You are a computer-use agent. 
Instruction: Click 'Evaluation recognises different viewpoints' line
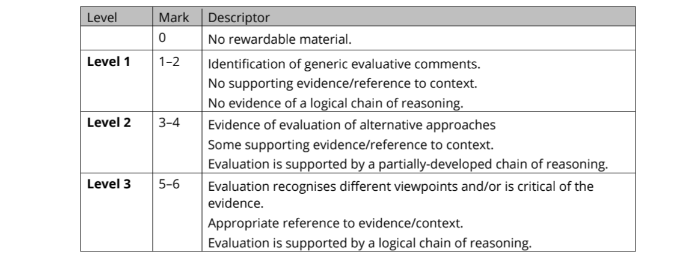tap(400, 186)
